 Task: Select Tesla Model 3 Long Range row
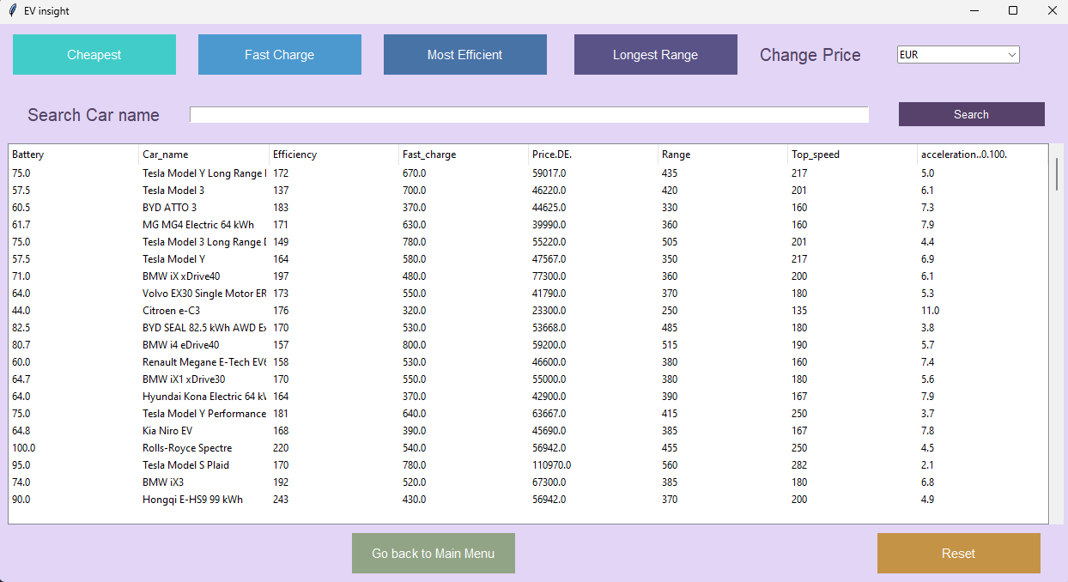528,242
